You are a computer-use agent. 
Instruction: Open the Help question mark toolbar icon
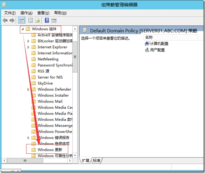point(47,20)
